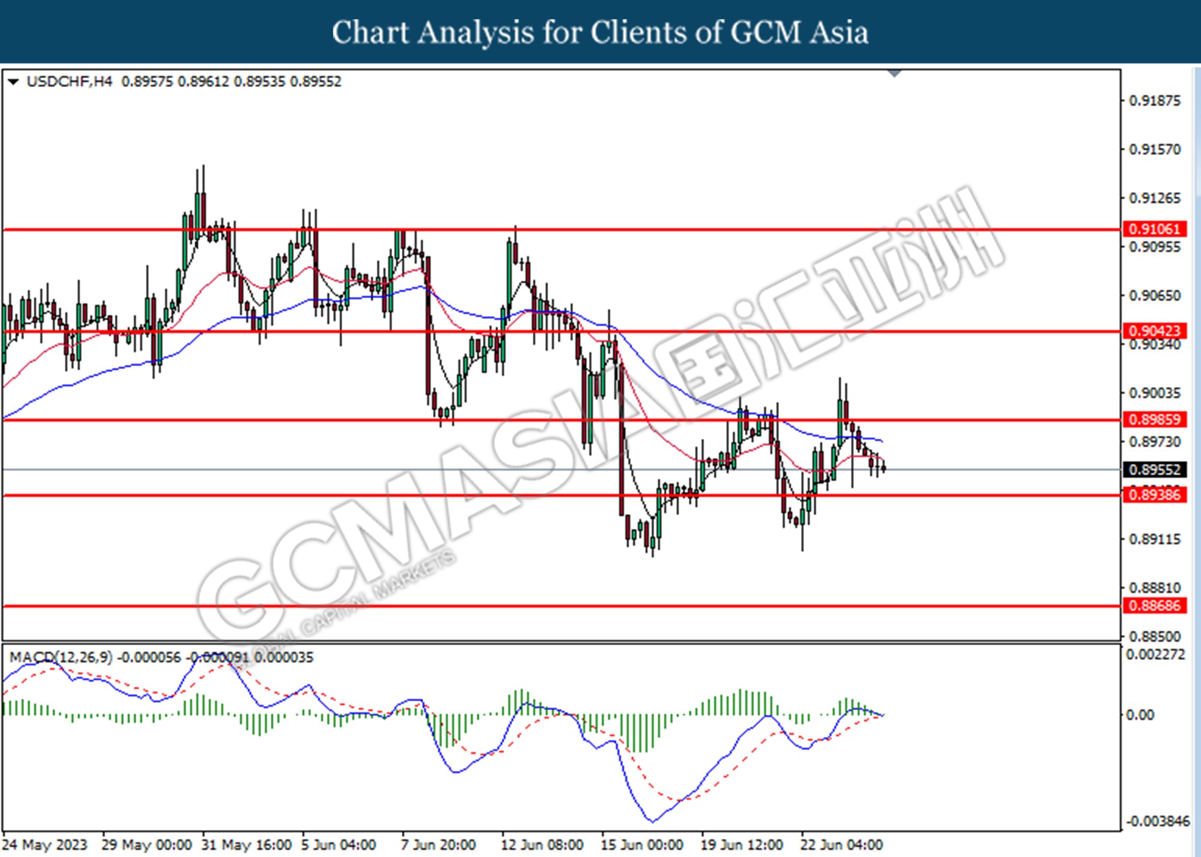Click the current price 0.89552 label

pos(1154,469)
